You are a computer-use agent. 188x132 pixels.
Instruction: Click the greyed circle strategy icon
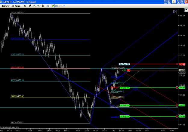coord(60,6)
